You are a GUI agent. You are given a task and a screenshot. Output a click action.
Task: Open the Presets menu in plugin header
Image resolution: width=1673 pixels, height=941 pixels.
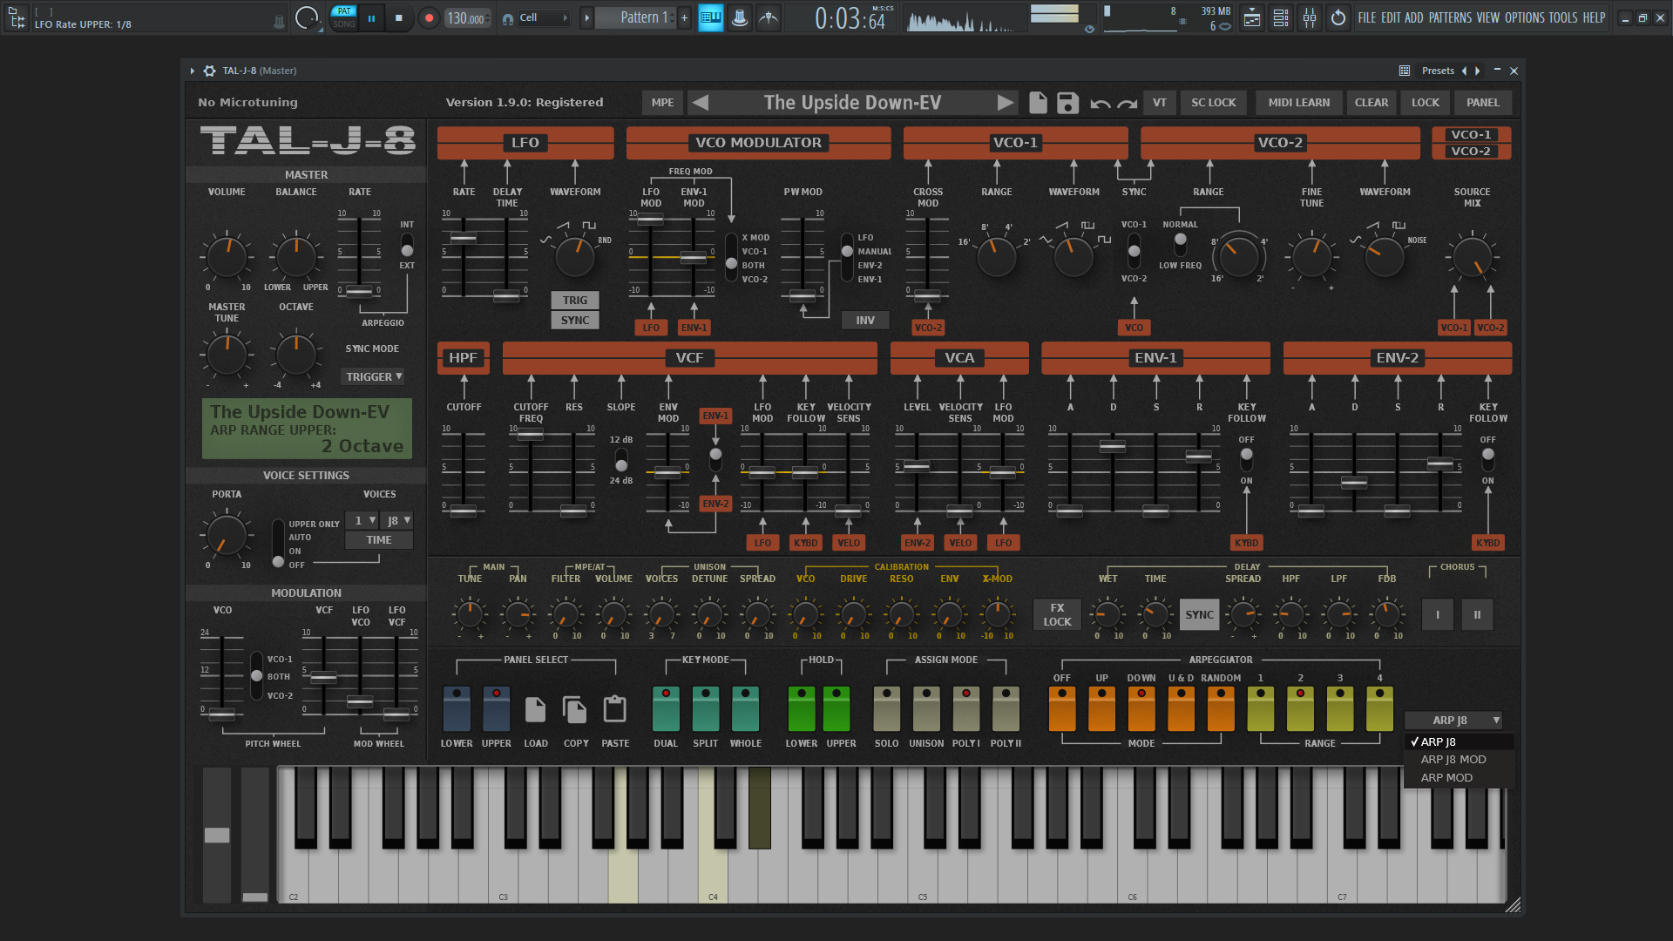pyautogui.click(x=1438, y=71)
